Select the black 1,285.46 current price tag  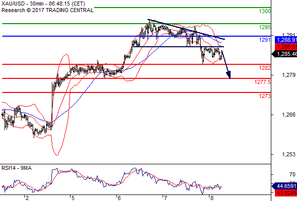[x=285, y=54]
